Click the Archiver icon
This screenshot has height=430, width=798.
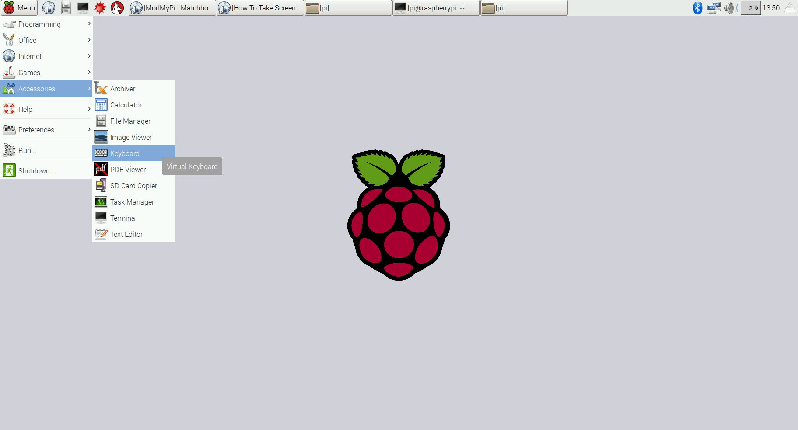[101, 88]
